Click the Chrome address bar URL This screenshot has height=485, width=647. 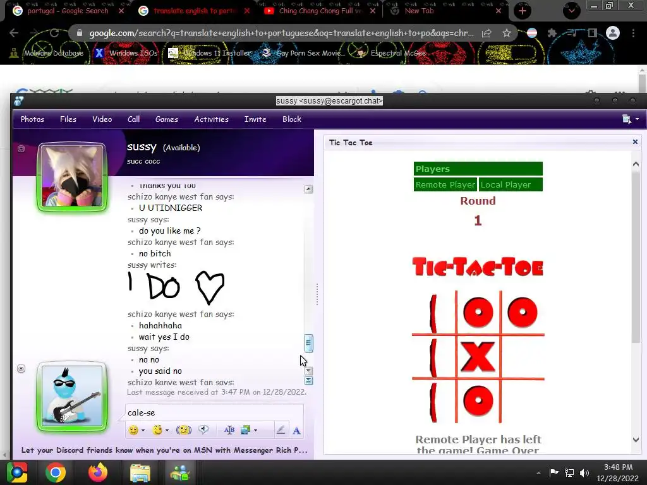point(281,33)
